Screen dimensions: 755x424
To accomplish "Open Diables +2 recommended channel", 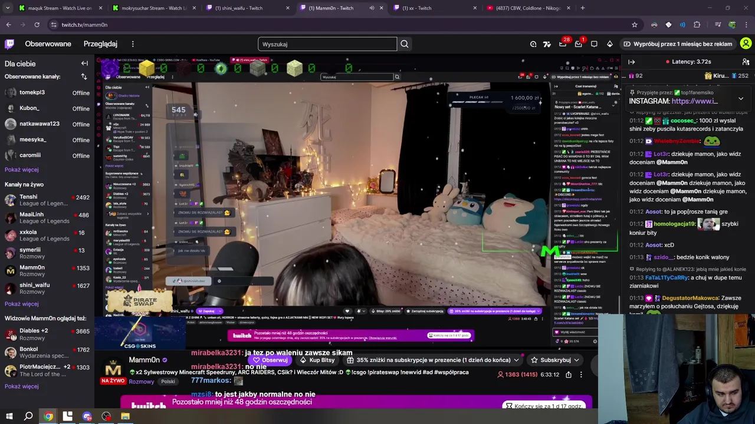I will (47, 334).
